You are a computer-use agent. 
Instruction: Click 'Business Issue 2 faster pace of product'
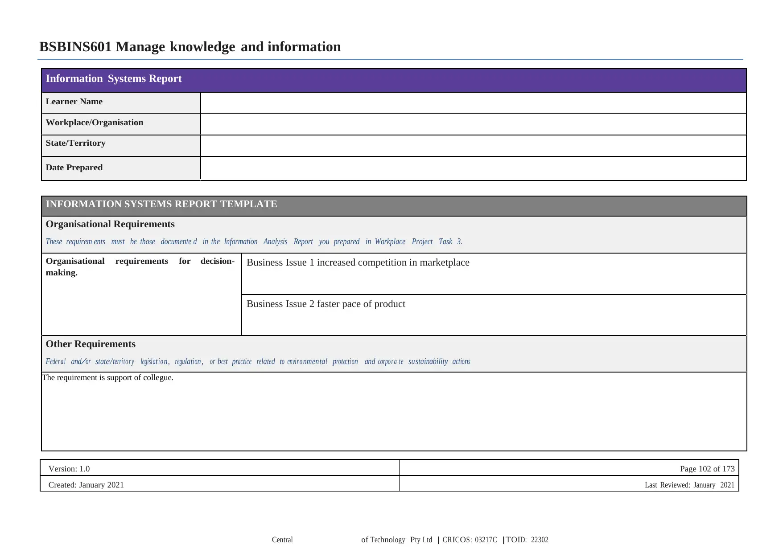click(x=326, y=304)
